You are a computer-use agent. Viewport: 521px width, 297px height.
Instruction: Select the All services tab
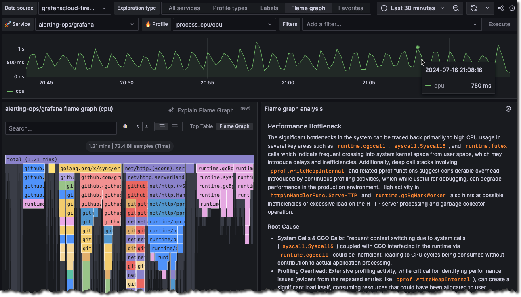184,8
